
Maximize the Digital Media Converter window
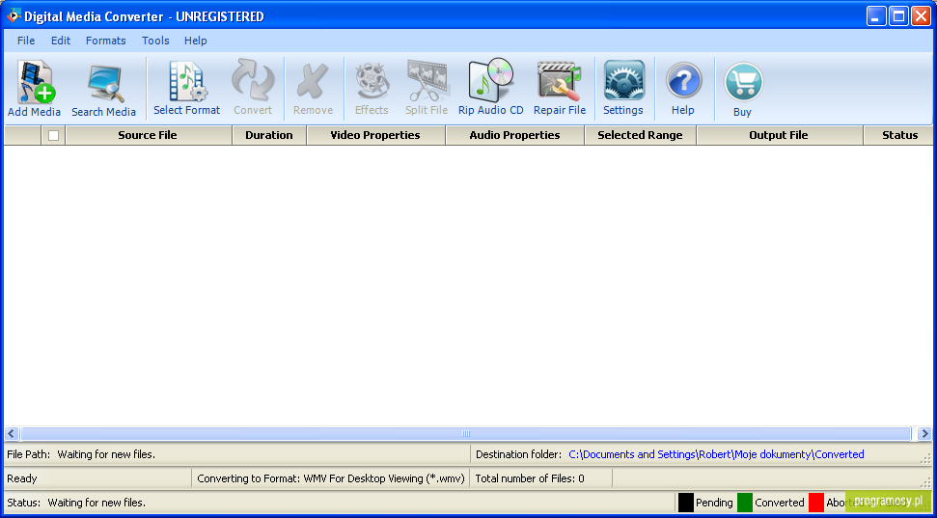(898, 16)
